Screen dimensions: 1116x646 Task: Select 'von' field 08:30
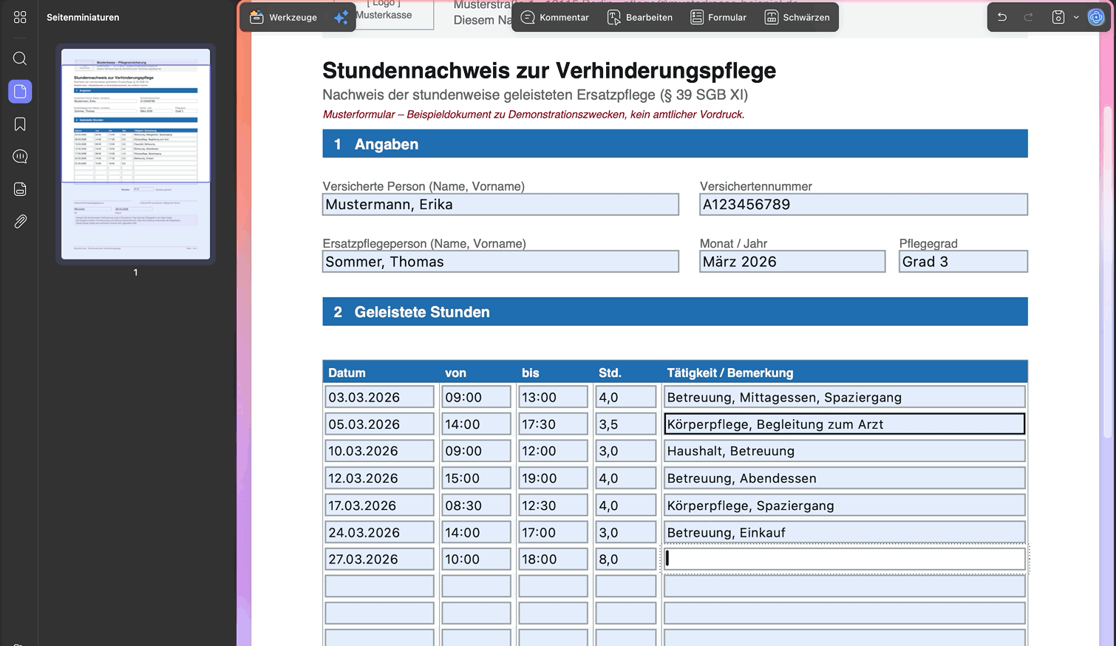tap(476, 506)
